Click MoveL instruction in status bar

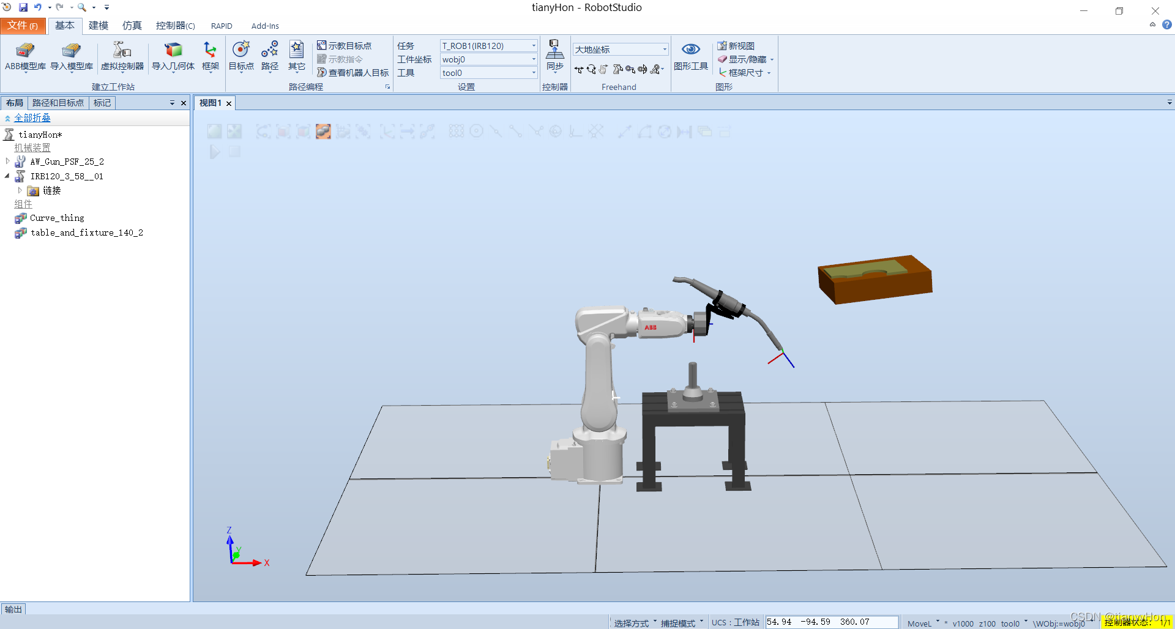click(x=919, y=623)
